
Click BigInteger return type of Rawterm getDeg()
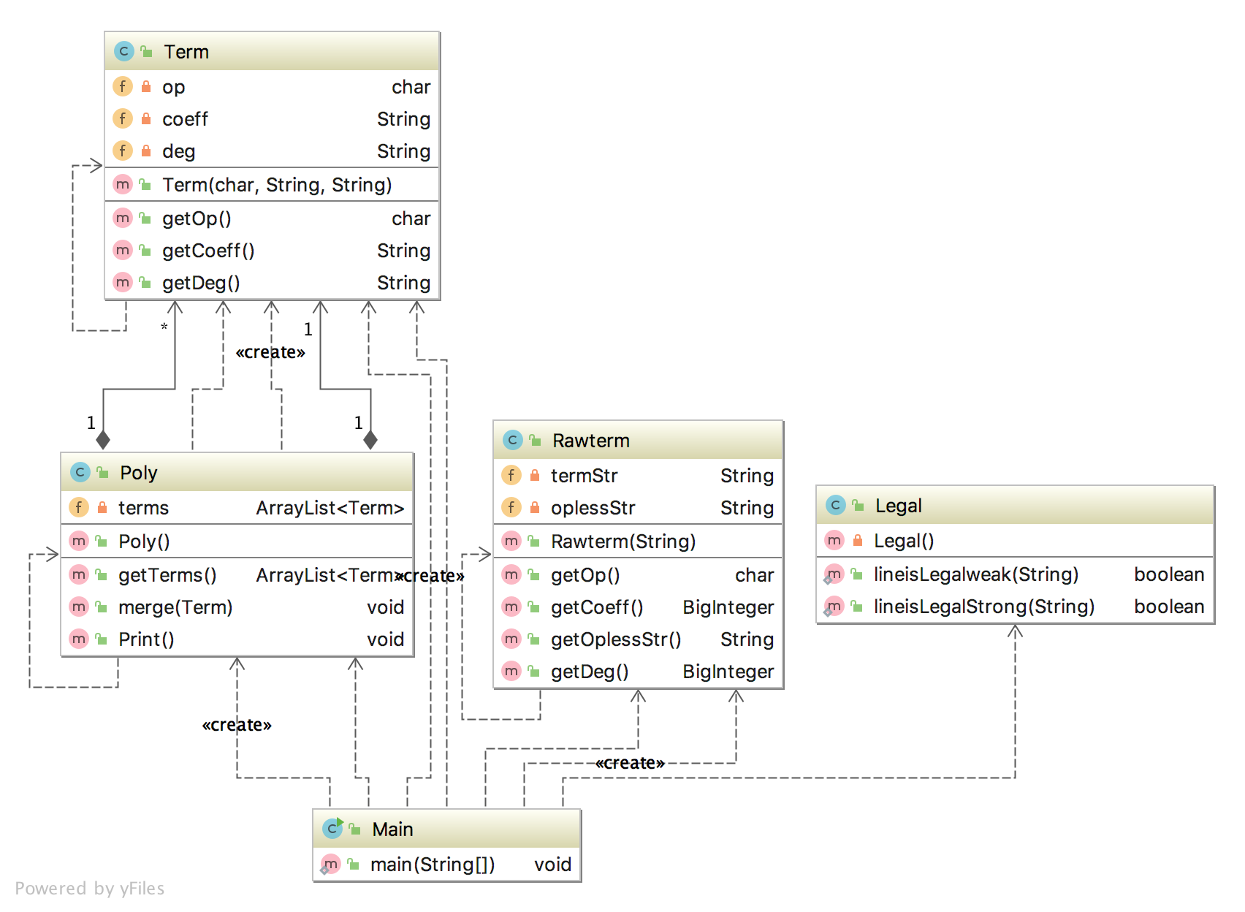[728, 672]
